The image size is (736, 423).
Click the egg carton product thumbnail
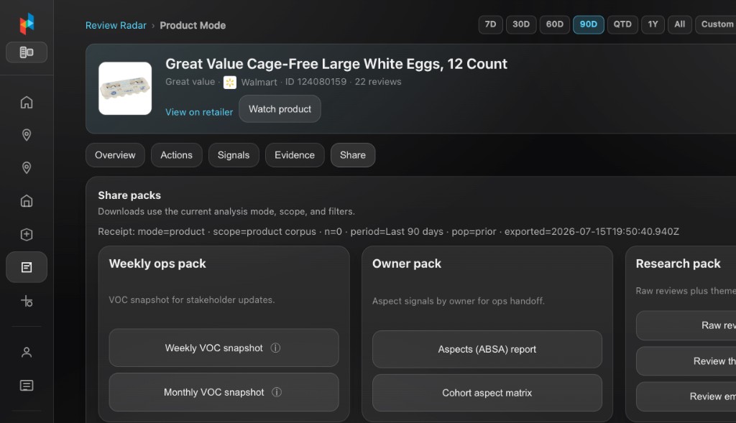pos(125,88)
